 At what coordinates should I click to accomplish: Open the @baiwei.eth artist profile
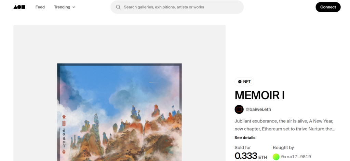tap(258, 109)
